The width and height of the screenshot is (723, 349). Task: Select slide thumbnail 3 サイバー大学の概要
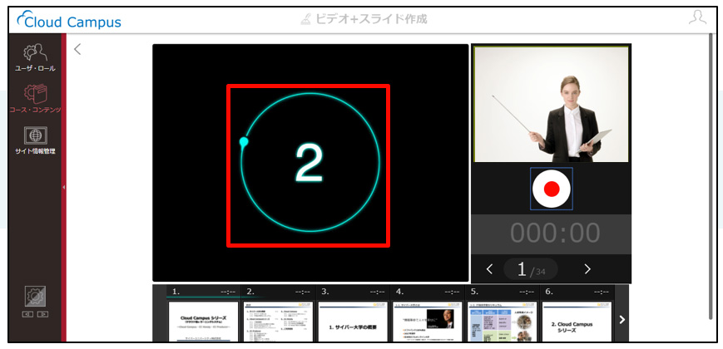[353, 322]
